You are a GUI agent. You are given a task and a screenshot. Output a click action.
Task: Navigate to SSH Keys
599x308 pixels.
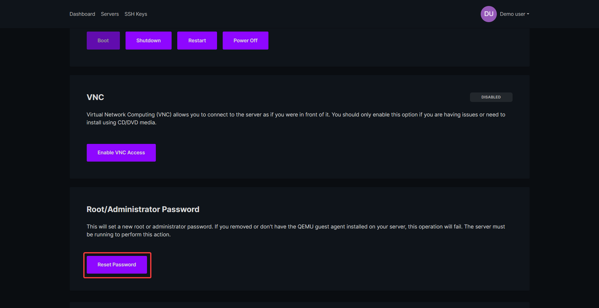coord(136,14)
